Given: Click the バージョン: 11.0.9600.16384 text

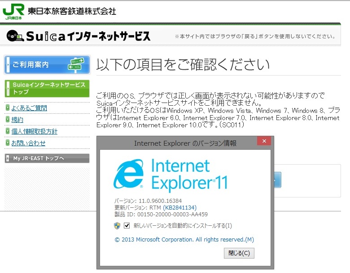Looking at the screenshot, I should [148, 201].
